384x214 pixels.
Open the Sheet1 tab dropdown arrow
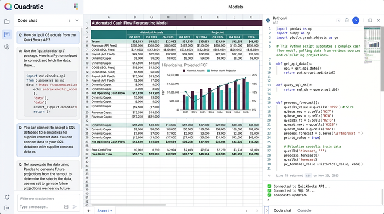111,211
